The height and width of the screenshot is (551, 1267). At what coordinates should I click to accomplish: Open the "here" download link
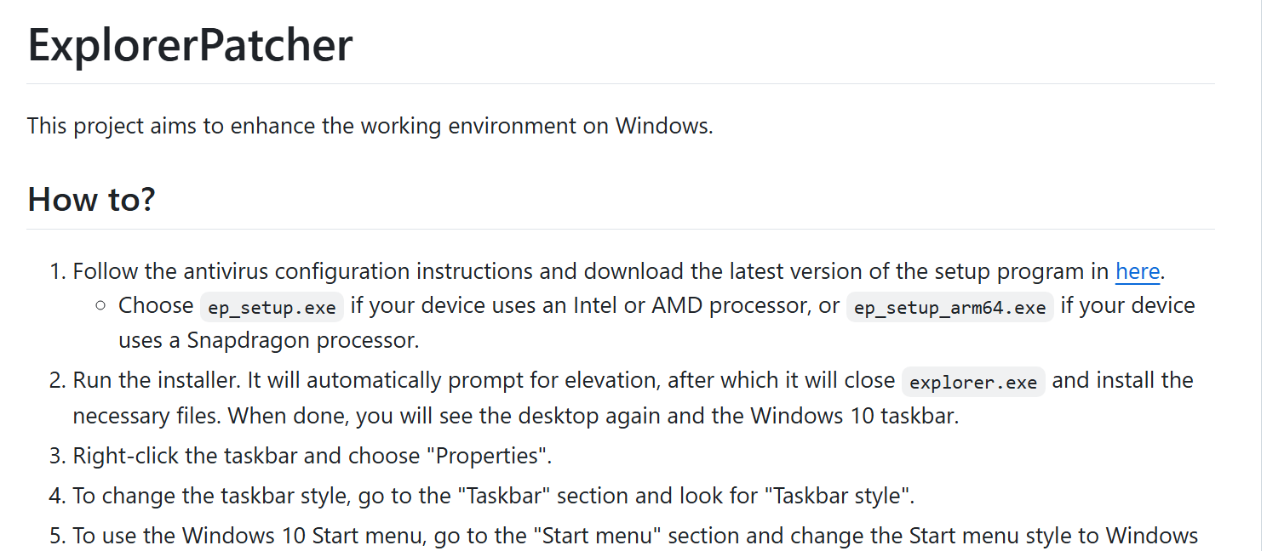point(1138,271)
